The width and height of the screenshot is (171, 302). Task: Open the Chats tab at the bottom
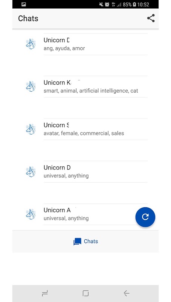86,241
